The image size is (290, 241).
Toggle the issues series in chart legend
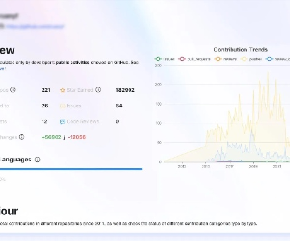click(165, 59)
